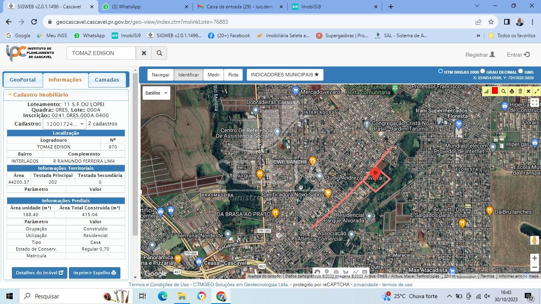541x304 pixels.
Task: Select GMS coordinate format
Action: [520, 71]
